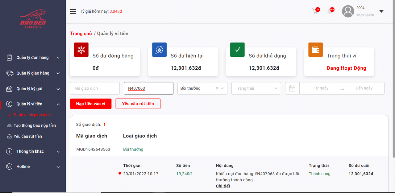The width and height of the screenshot is (395, 193).
Task: Click the Danh sách giao dịch icon
Action: 10,115
